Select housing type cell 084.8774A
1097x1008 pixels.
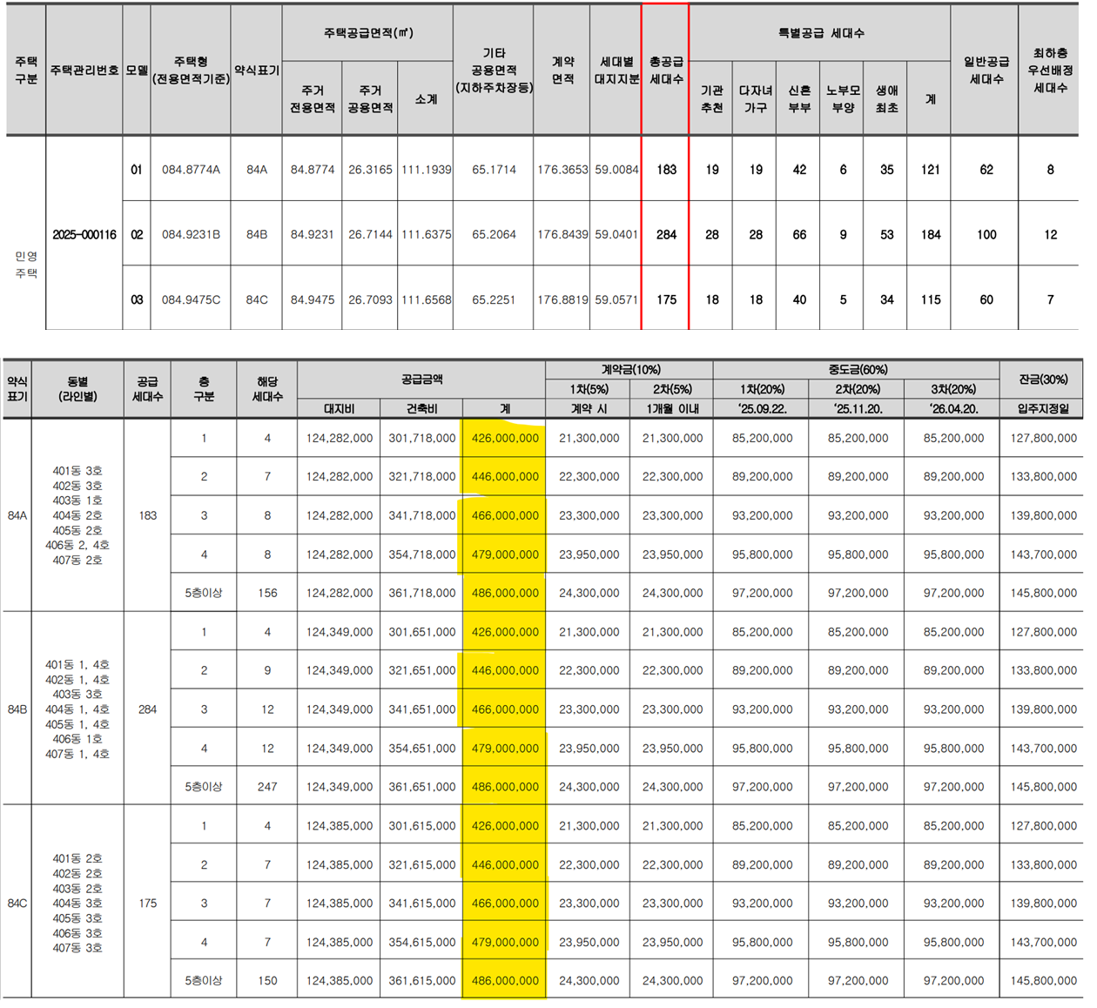click(x=191, y=170)
